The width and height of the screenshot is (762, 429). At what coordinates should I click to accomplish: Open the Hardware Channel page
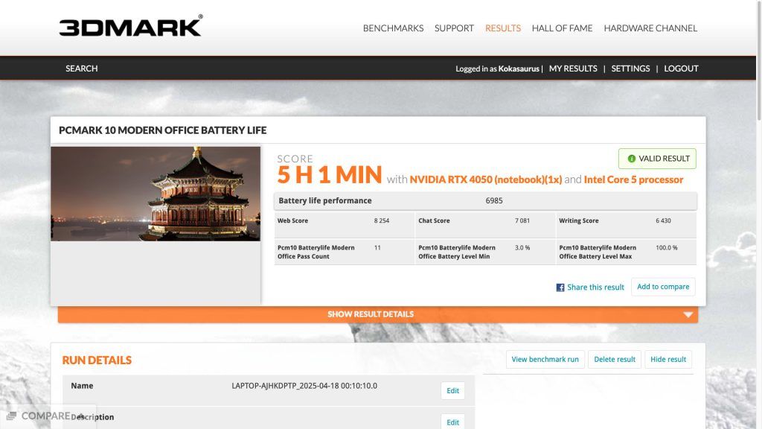(x=650, y=28)
